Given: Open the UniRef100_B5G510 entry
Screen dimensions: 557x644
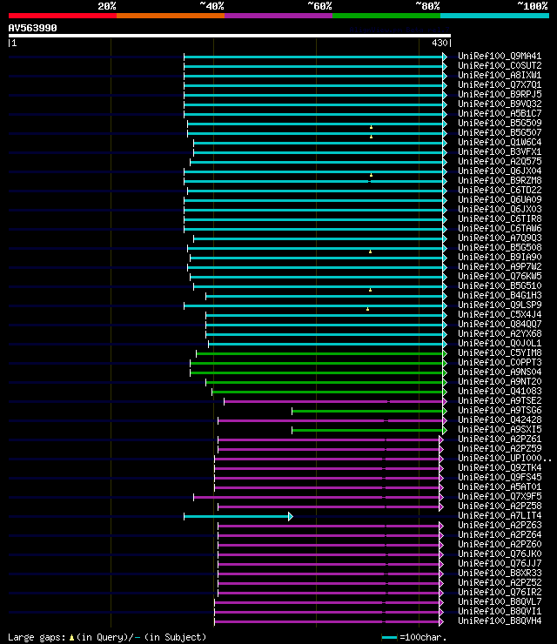Looking at the screenshot, I should [x=500, y=285].
